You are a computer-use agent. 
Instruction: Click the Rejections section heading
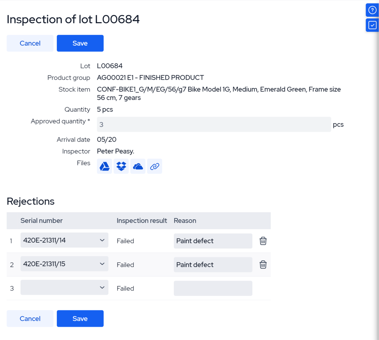coord(31,201)
